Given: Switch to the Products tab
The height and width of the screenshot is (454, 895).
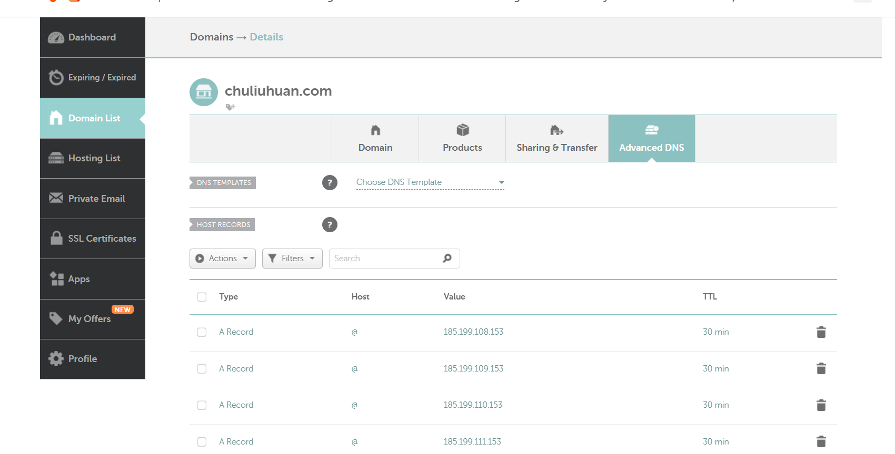Looking at the screenshot, I should tap(462, 139).
